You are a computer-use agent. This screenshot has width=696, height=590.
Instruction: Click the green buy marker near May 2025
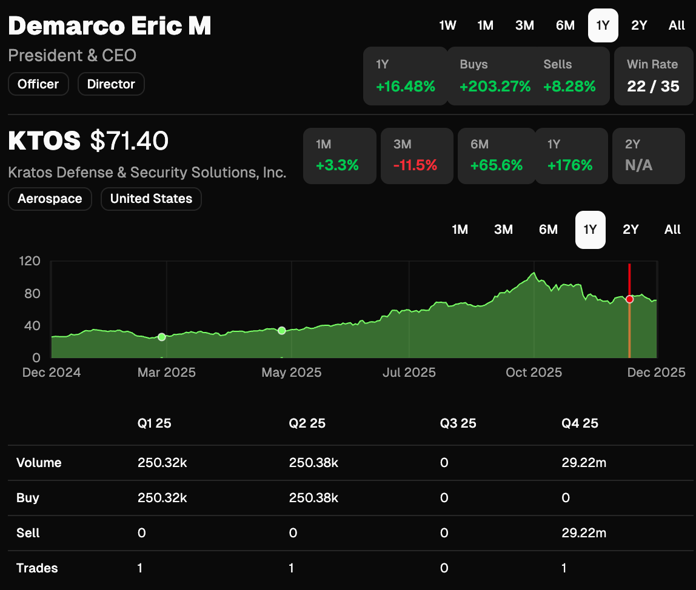281,331
